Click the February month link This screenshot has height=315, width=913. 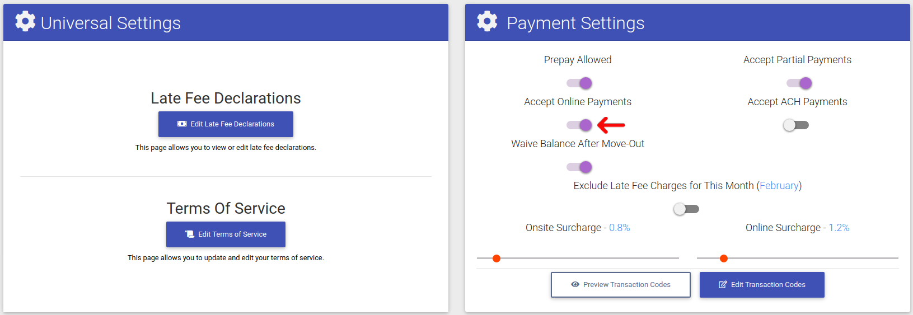[779, 186]
